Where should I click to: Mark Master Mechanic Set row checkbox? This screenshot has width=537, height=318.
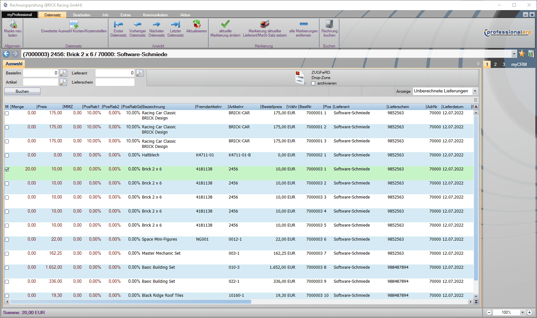coord(7,254)
